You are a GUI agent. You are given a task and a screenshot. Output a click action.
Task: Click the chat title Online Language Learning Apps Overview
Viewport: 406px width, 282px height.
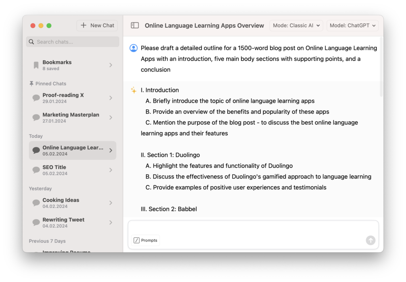click(x=204, y=25)
